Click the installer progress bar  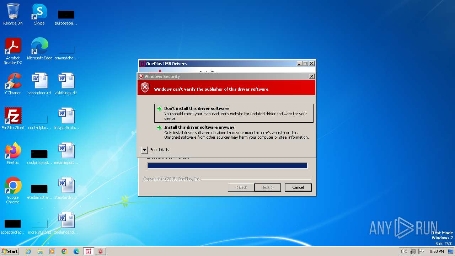point(227,166)
